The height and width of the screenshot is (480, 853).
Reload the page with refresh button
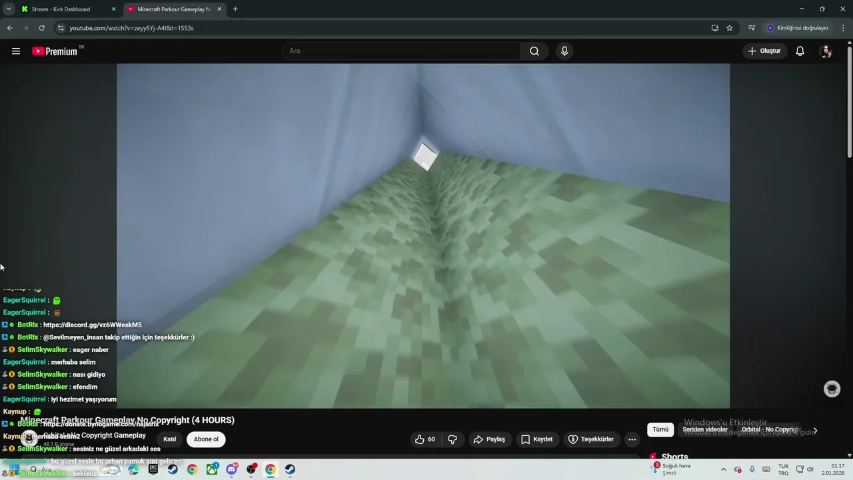coord(41,28)
